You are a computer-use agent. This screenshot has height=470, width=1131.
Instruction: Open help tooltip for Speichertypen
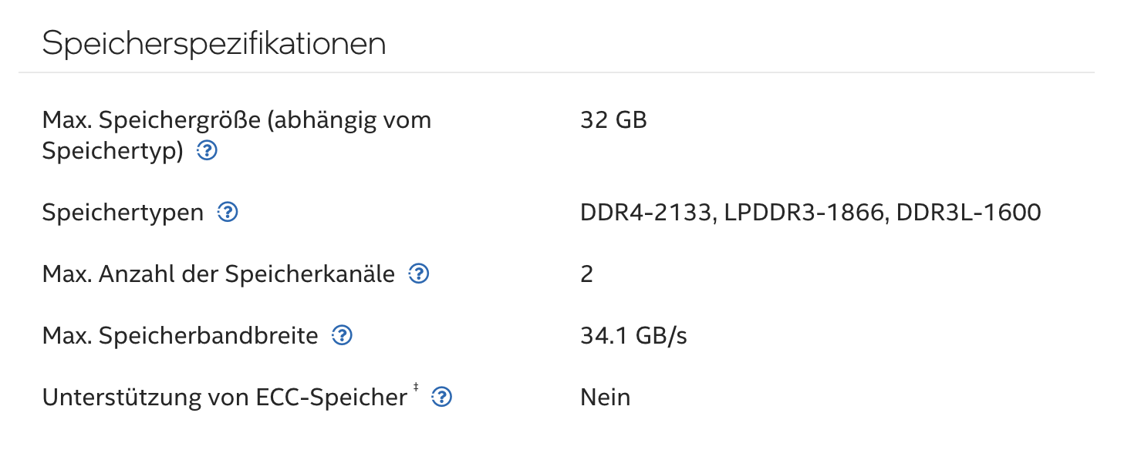(x=228, y=213)
